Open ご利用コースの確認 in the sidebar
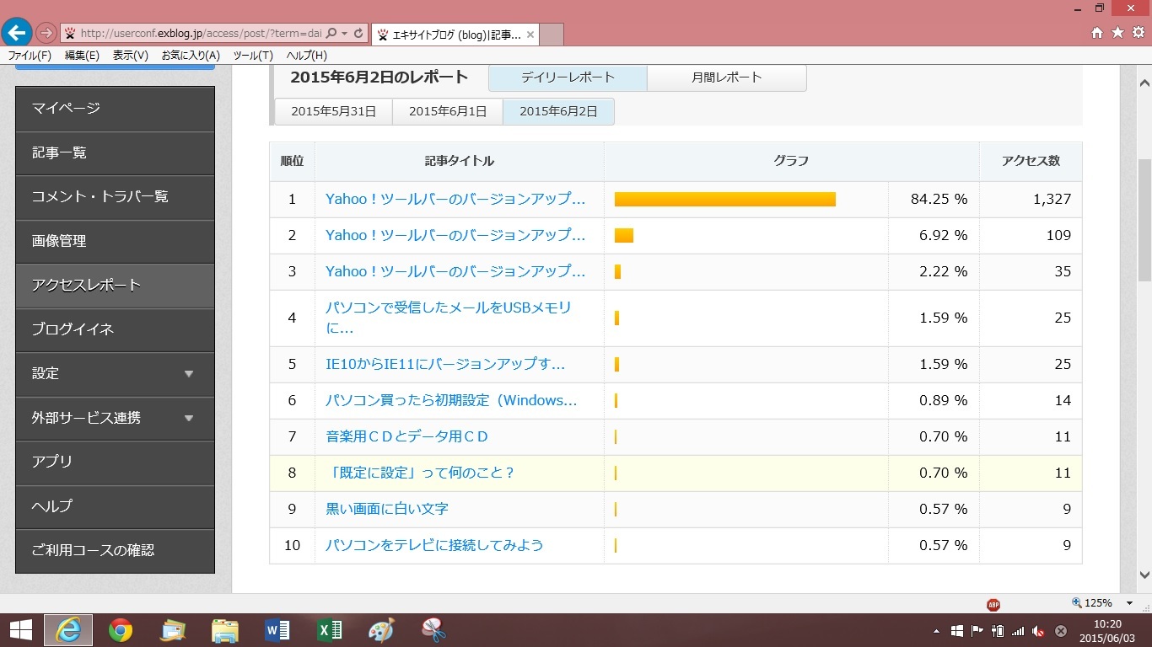 (115, 551)
